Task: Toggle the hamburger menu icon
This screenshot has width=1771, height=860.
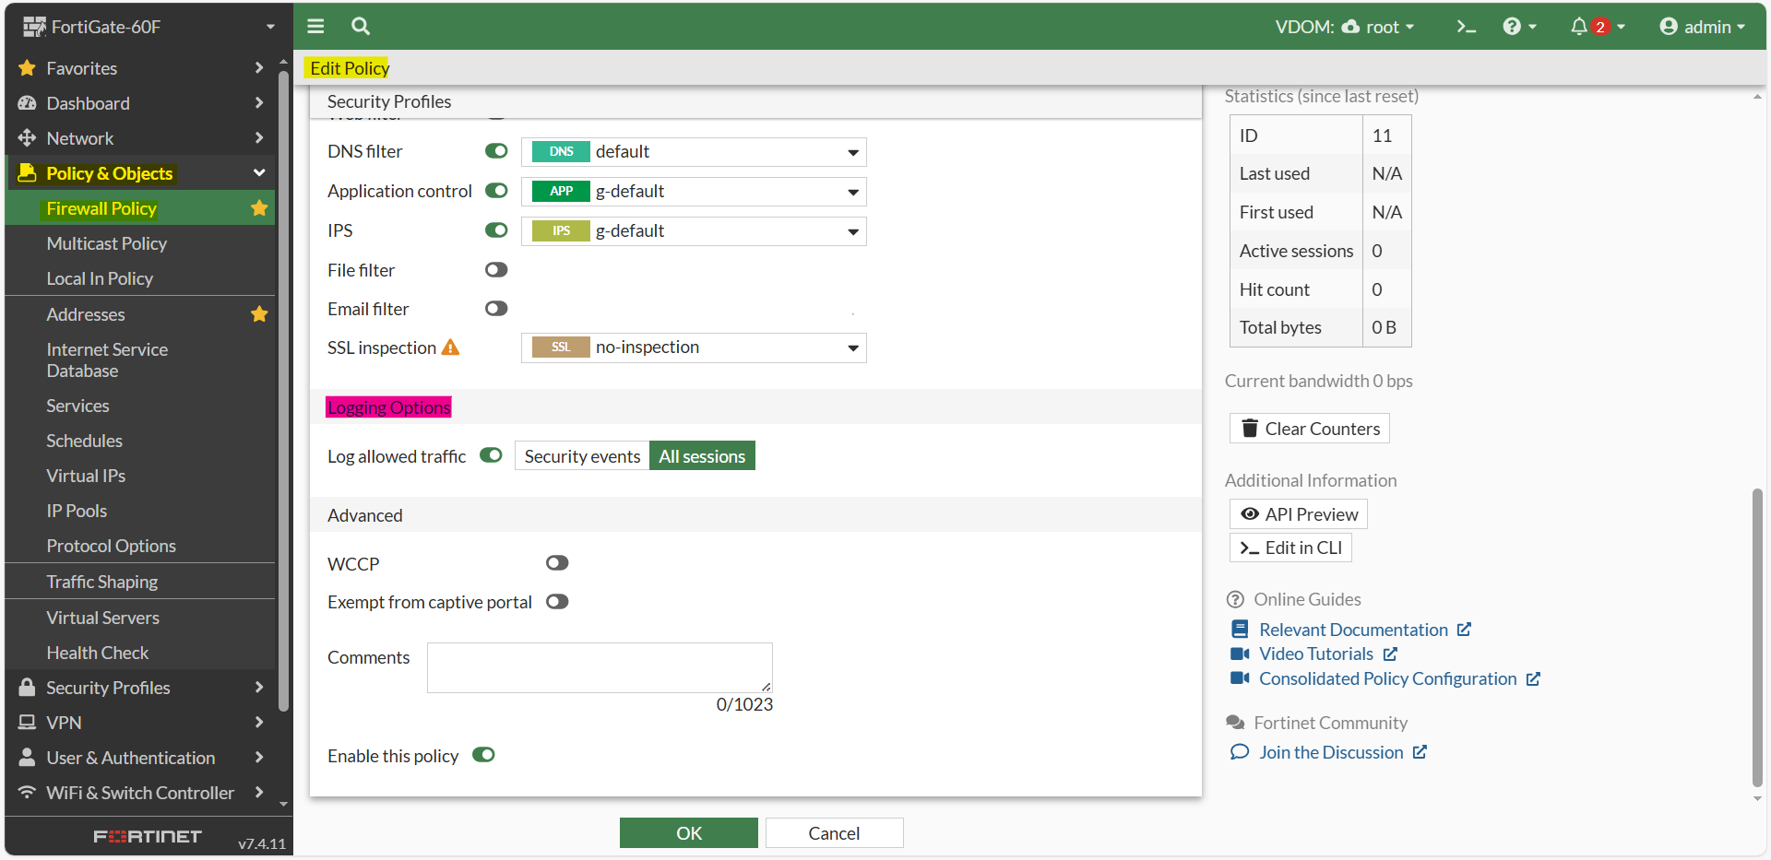Action: coord(315,27)
